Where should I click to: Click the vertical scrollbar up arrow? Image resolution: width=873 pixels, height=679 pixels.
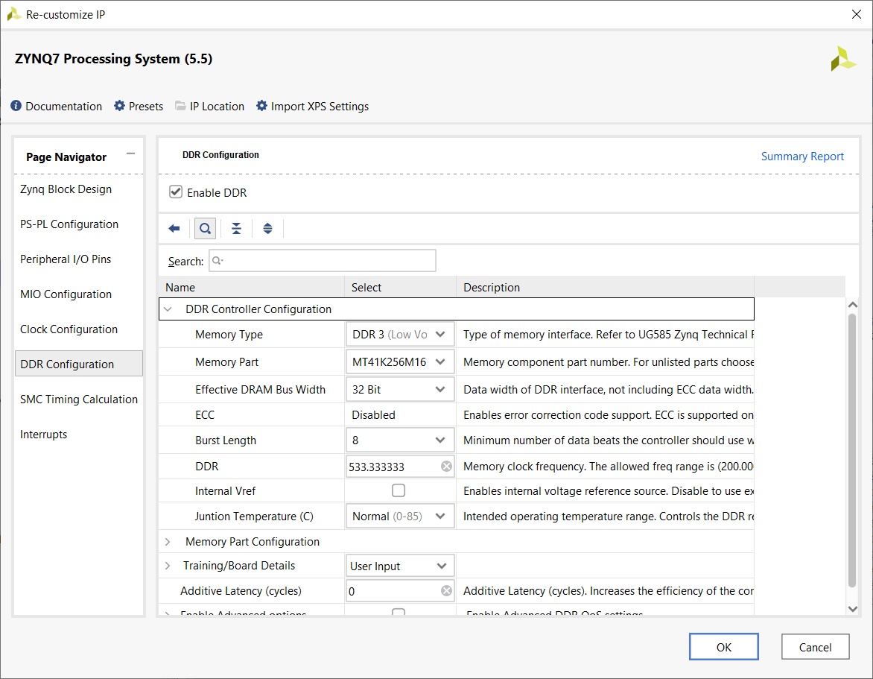[x=852, y=305]
